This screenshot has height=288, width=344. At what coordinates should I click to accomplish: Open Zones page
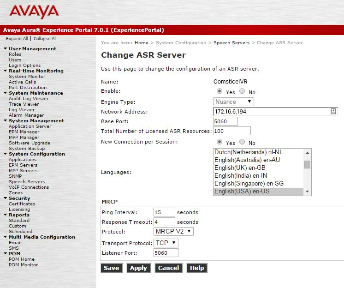(x=16, y=193)
